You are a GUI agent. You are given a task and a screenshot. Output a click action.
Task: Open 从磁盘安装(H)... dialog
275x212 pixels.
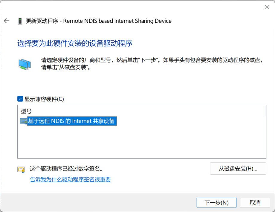[x=238, y=169]
